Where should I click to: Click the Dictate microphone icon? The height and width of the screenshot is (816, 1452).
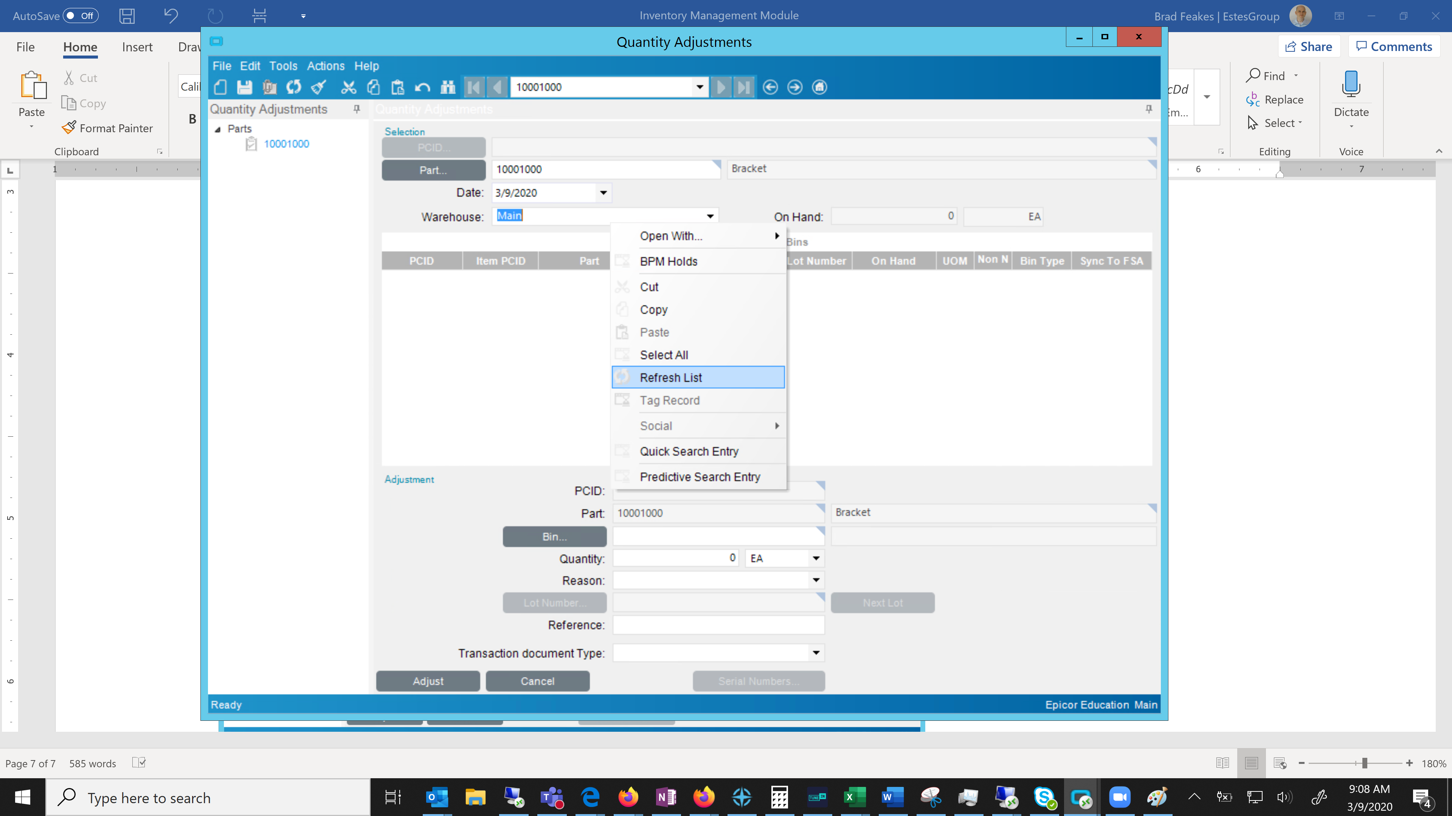coord(1351,84)
